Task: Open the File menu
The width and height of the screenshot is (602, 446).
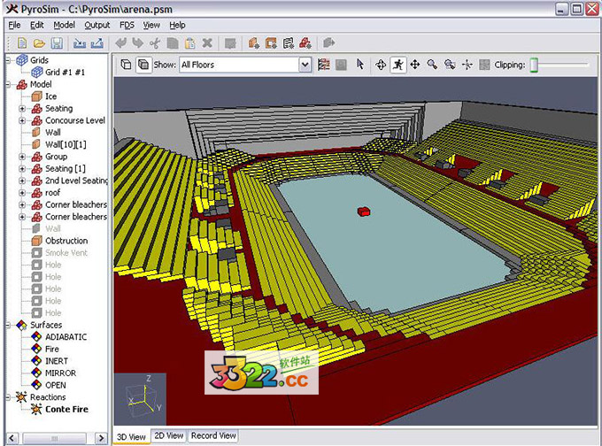Action: (x=14, y=25)
